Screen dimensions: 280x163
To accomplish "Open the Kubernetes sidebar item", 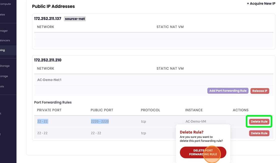I will pos(2,14).
